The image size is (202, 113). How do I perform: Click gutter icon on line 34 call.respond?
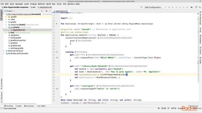point(57,89)
